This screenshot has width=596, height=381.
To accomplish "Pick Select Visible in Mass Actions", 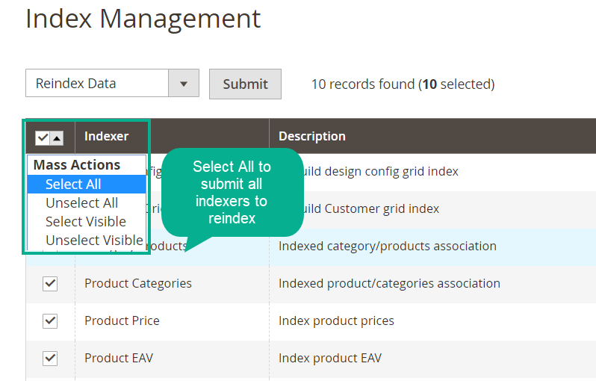I will [x=85, y=222].
